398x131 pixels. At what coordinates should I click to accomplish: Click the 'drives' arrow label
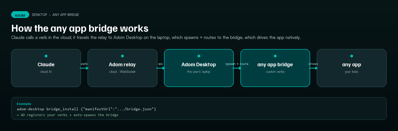[x=313, y=64]
